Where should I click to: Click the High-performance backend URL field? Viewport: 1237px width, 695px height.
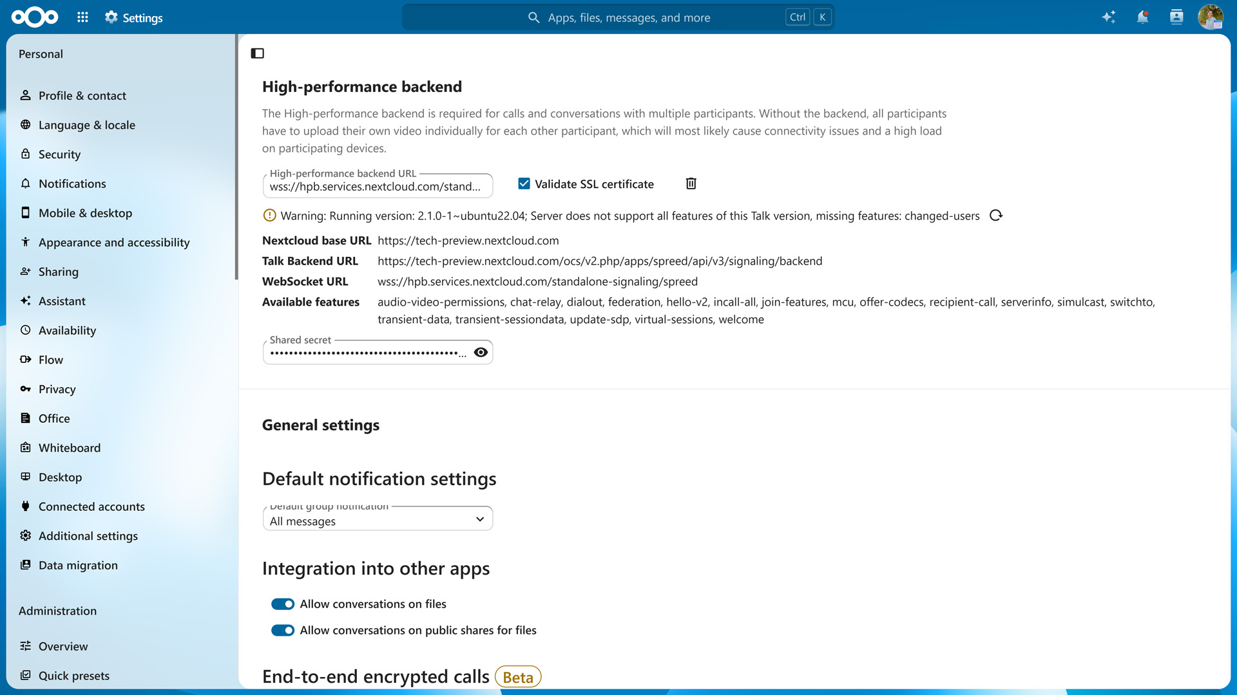(378, 186)
